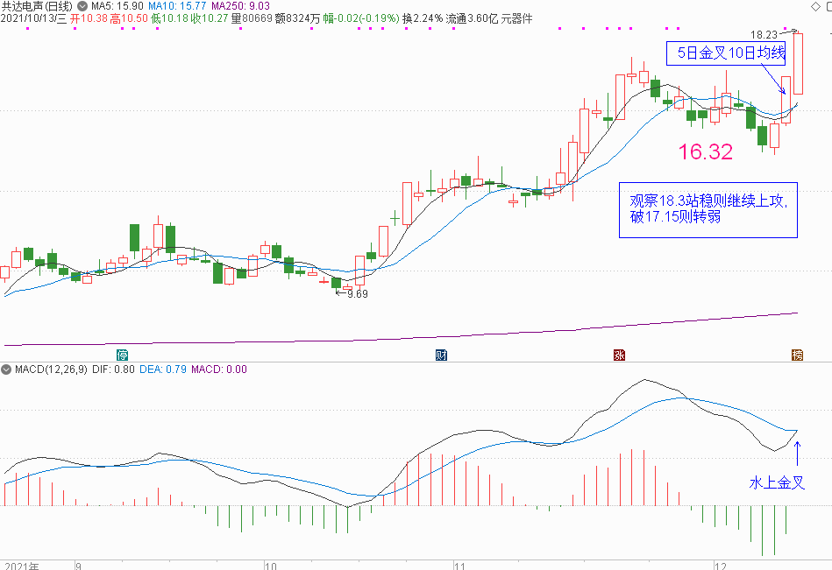Screen dimensions: 832x570
Task: Select the 观察18.3站稳则继续上攻 annotation text
Action: pyautogui.click(x=708, y=201)
